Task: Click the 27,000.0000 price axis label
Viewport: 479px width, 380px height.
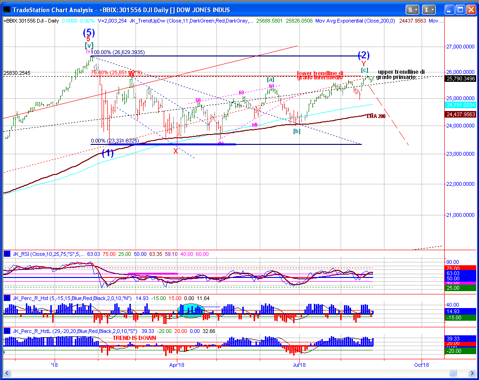Action: (460, 47)
